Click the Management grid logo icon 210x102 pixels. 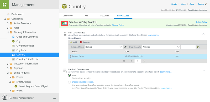point(4,4)
